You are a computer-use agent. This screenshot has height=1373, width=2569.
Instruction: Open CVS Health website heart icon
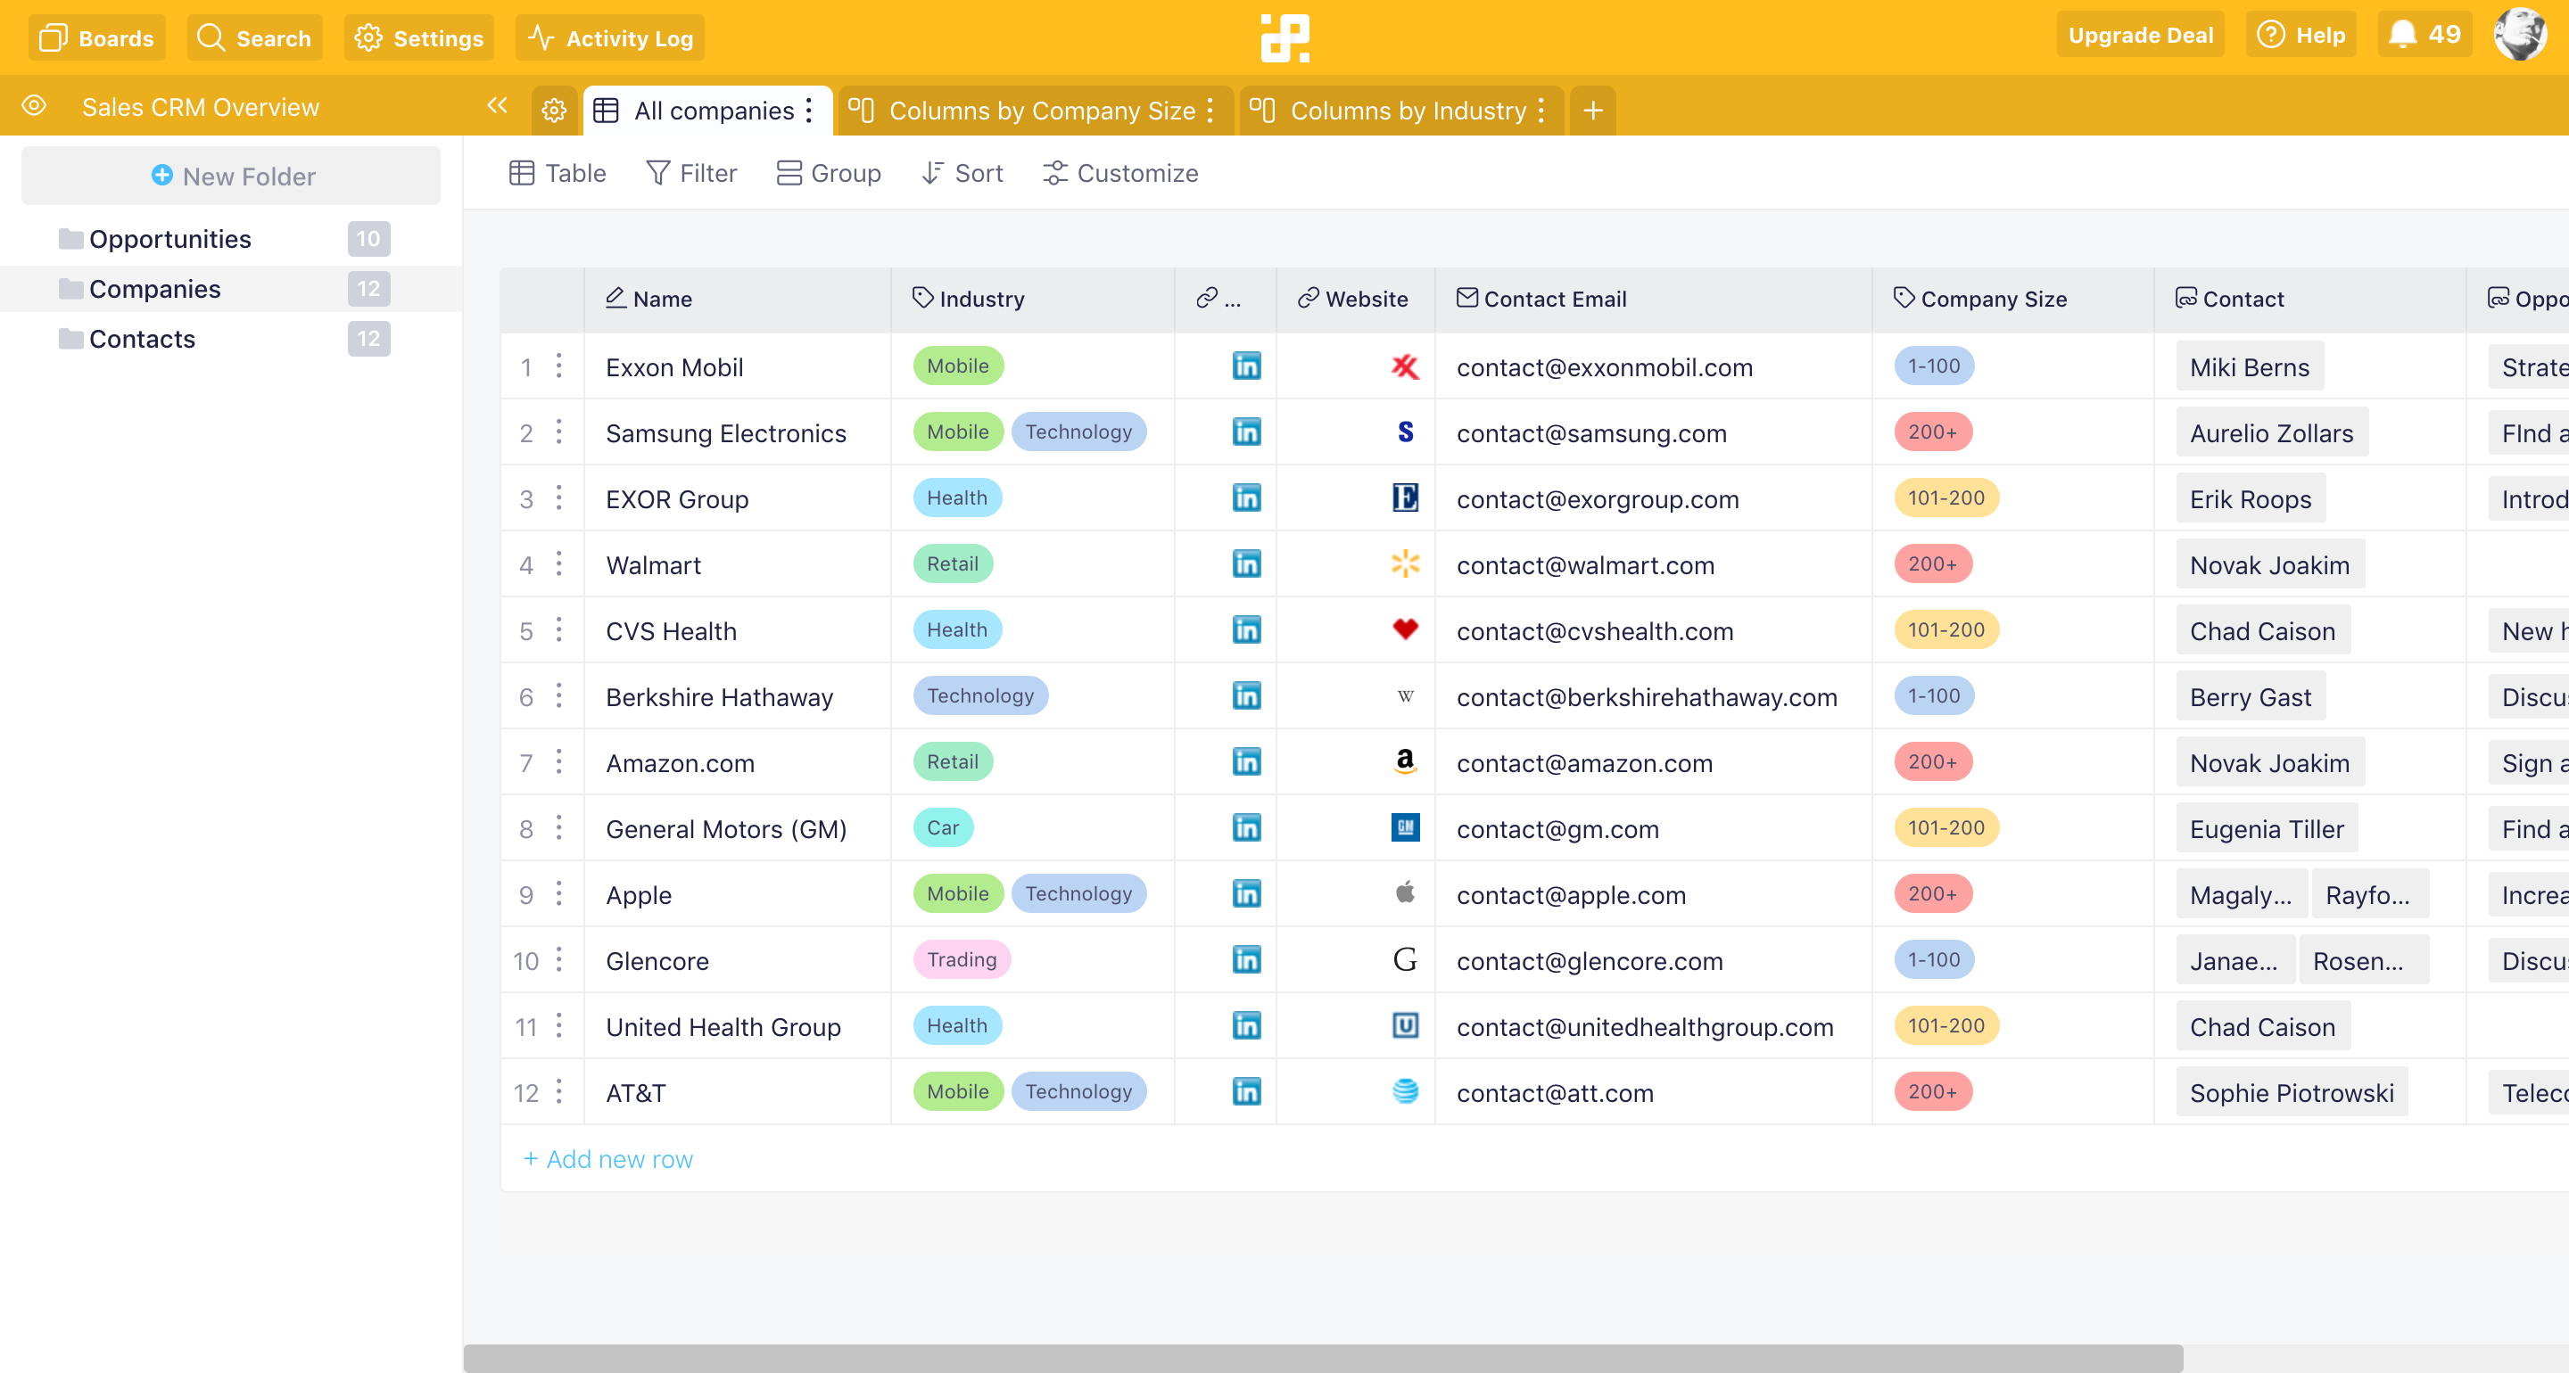[1405, 630]
